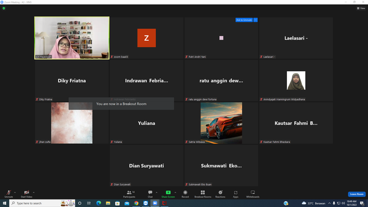Open Google Chrome from the taskbar
The width and height of the screenshot is (368, 207).
136,203
